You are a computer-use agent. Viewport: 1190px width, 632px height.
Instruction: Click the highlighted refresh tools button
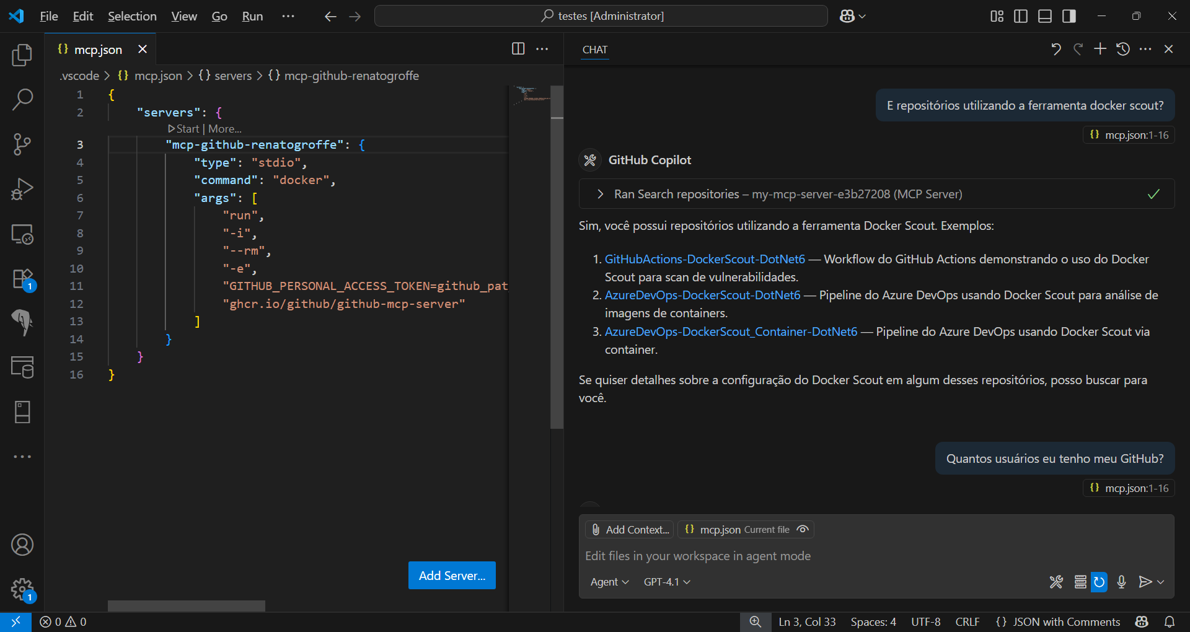click(x=1099, y=582)
